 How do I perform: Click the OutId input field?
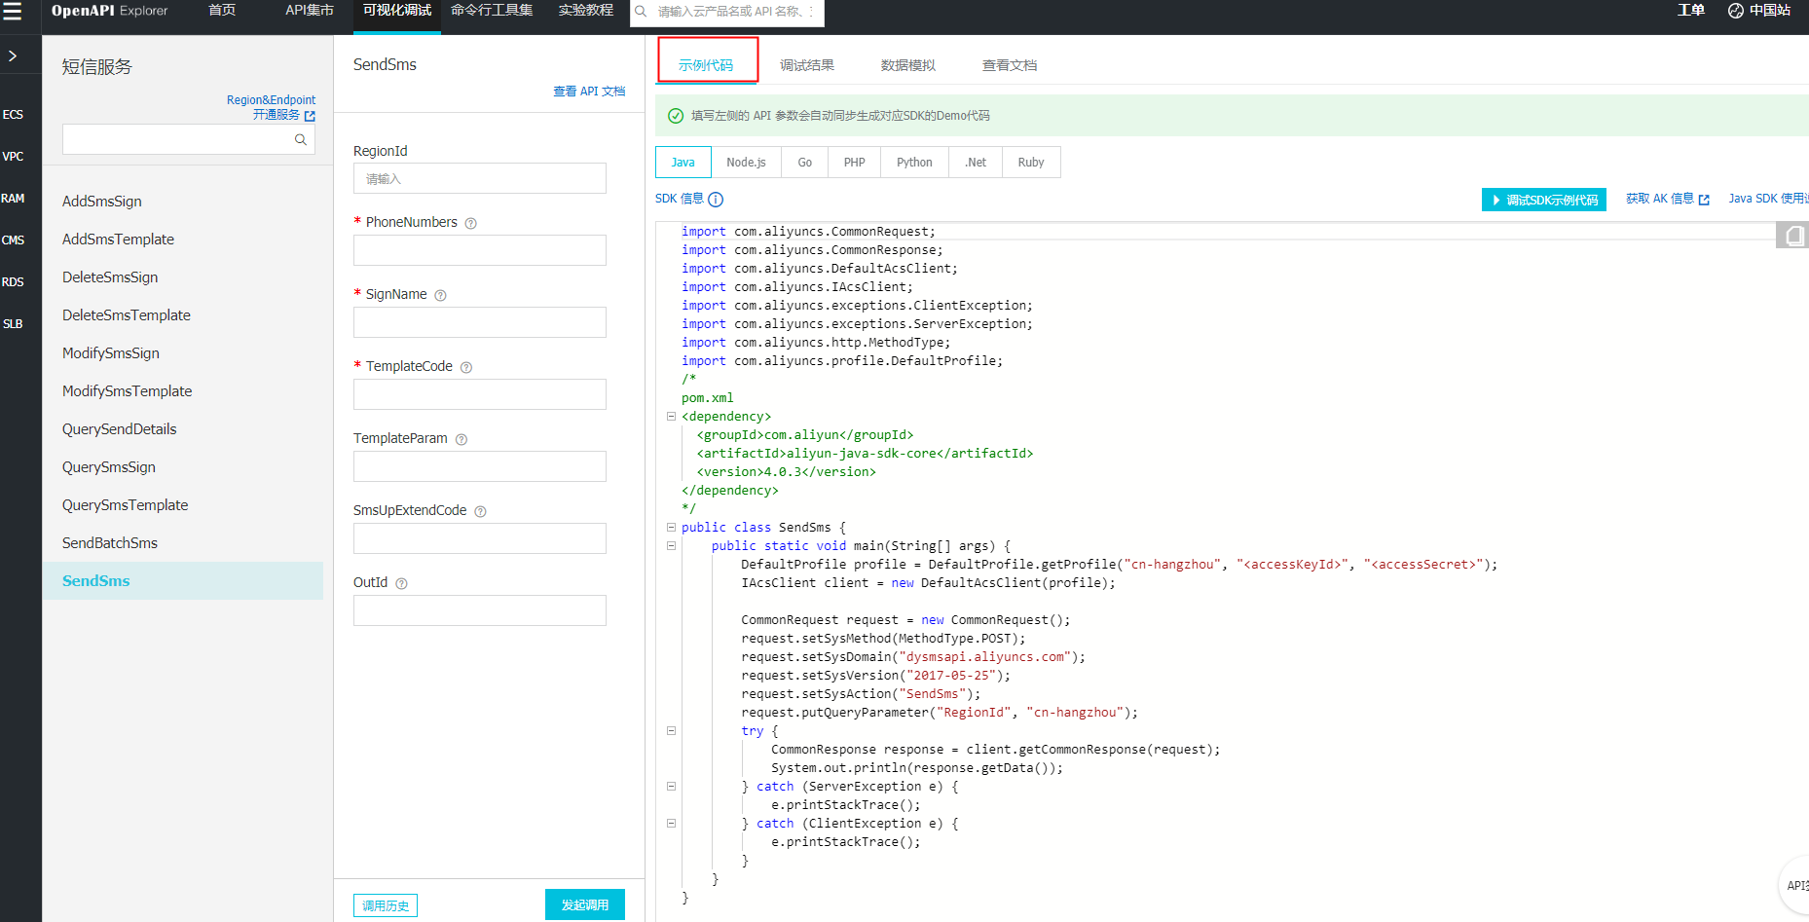(x=480, y=610)
